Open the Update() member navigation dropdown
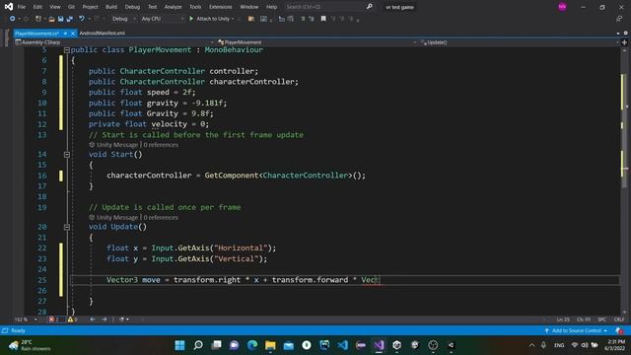 520,42
